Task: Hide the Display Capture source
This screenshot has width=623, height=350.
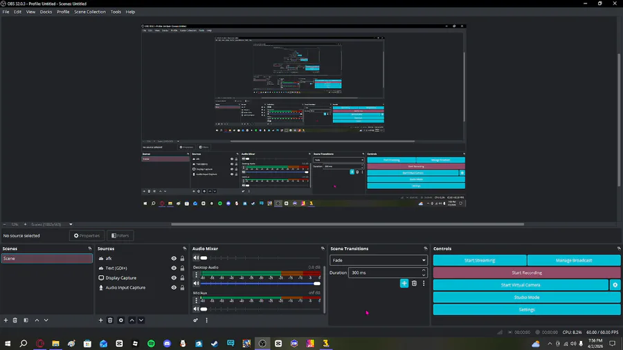Action: 174,278
